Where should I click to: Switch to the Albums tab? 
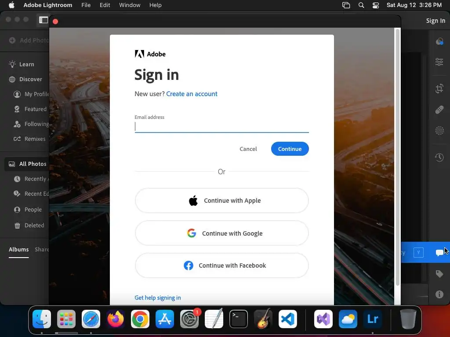click(18, 249)
